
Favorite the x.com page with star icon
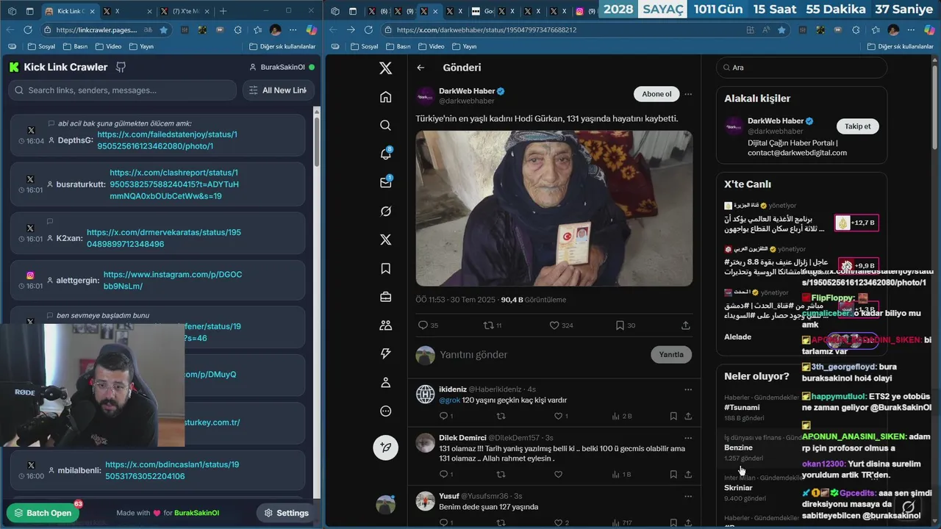pos(782,29)
